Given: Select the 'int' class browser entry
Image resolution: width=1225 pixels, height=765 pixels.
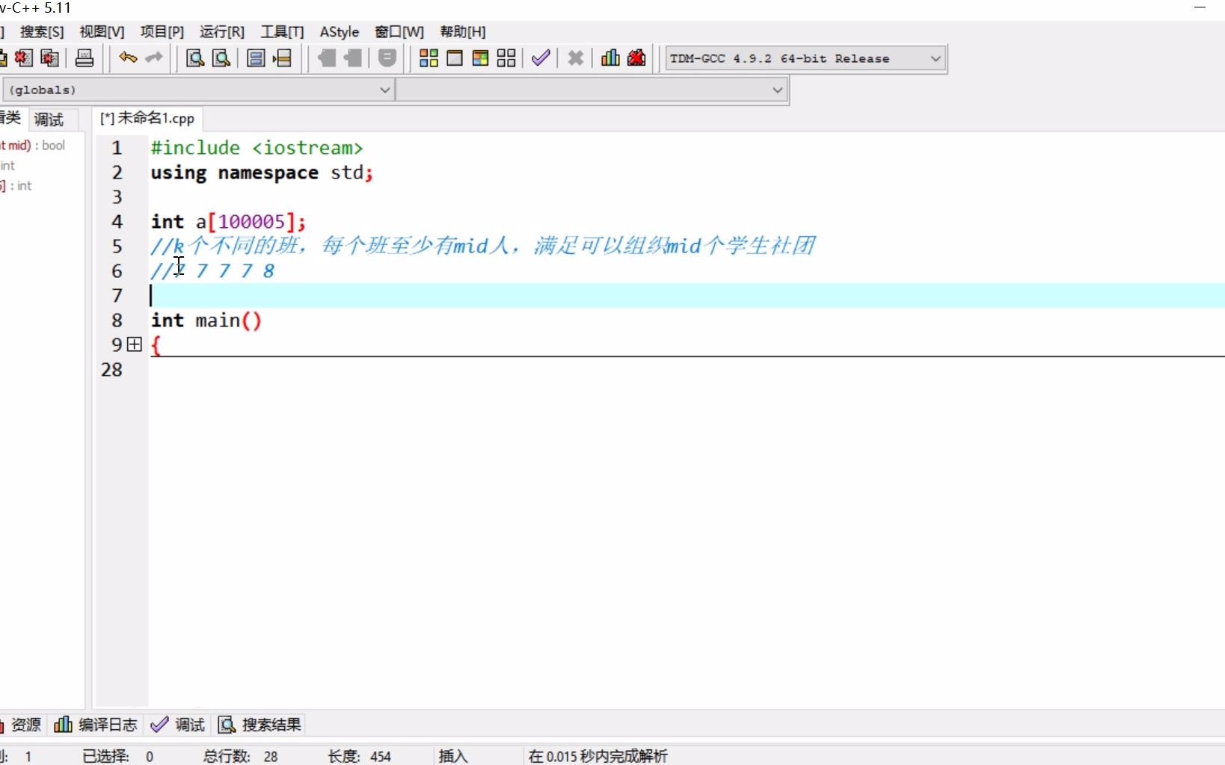Looking at the screenshot, I should [x=7, y=166].
